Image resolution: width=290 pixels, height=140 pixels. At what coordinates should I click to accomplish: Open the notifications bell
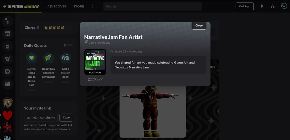point(262,6)
